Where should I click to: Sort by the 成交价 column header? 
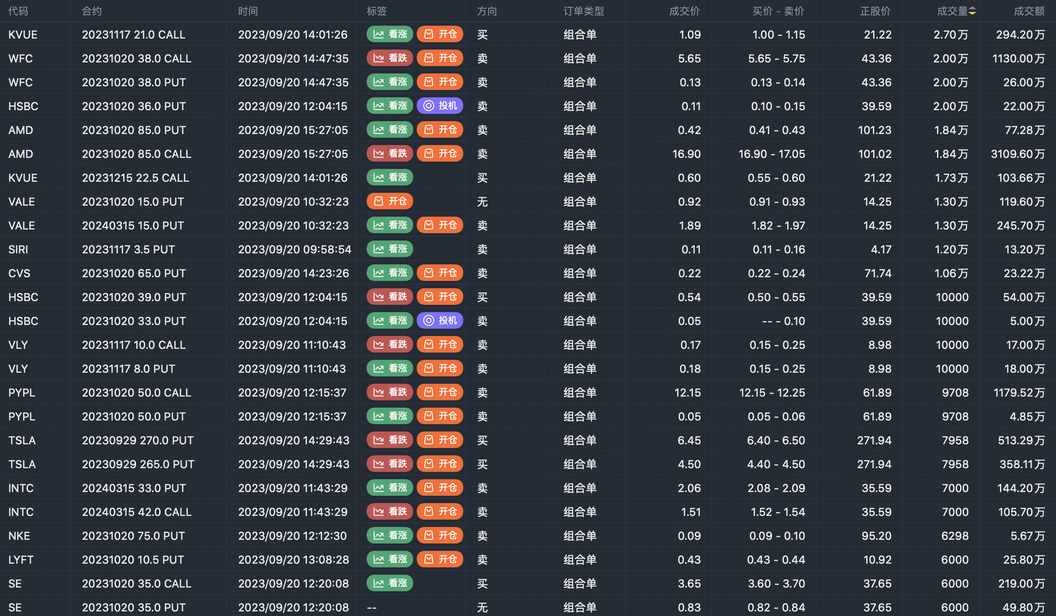pyautogui.click(x=684, y=11)
